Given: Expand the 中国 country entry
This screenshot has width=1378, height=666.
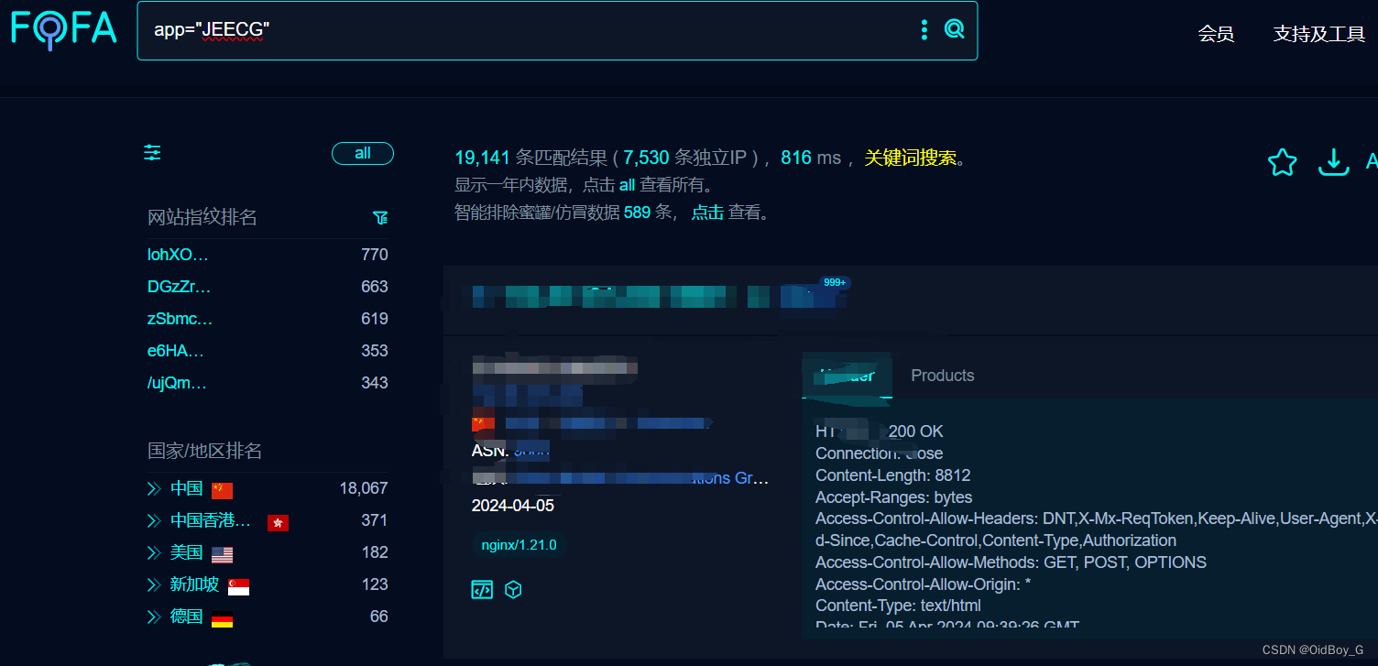Looking at the screenshot, I should coord(154,489).
